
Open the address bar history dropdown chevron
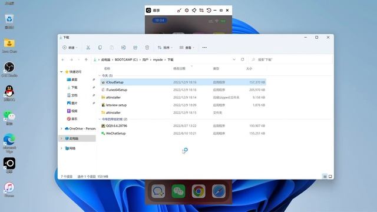click(x=234, y=59)
